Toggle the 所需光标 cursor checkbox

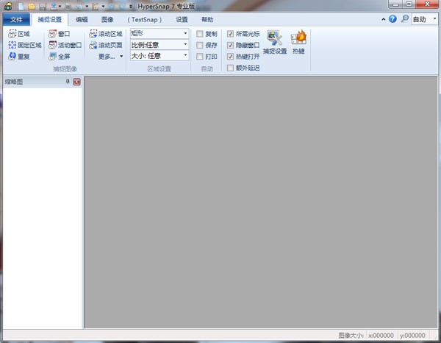click(x=231, y=34)
